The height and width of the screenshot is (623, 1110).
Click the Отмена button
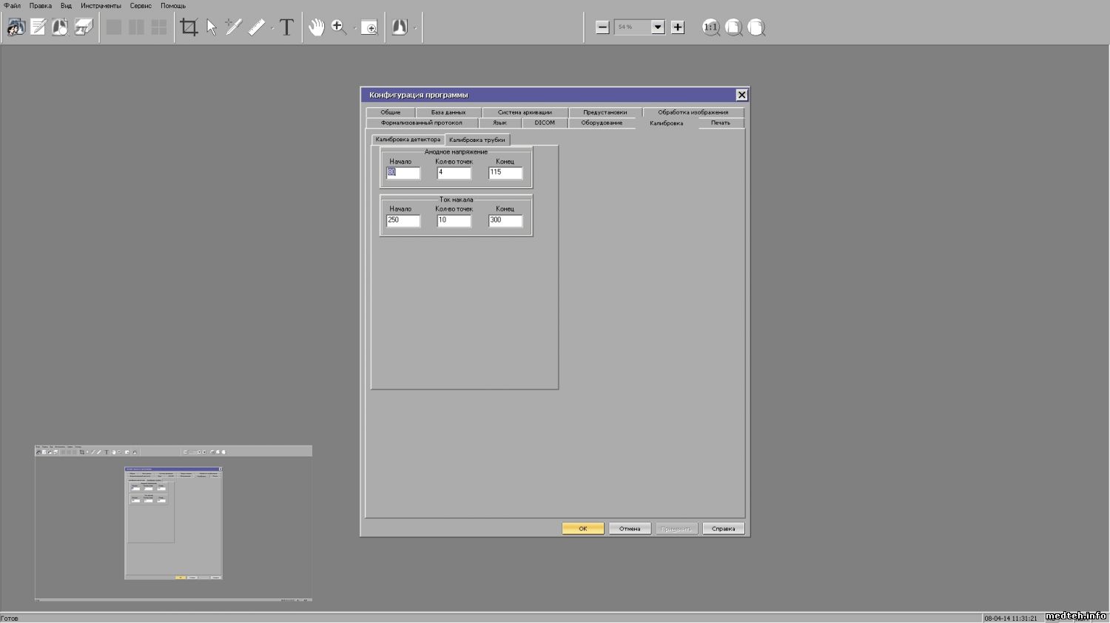(x=630, y=528)
